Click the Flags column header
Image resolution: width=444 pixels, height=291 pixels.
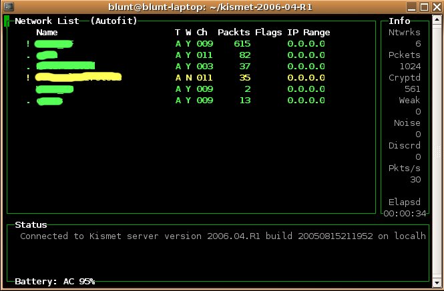(x=268, y=32)
